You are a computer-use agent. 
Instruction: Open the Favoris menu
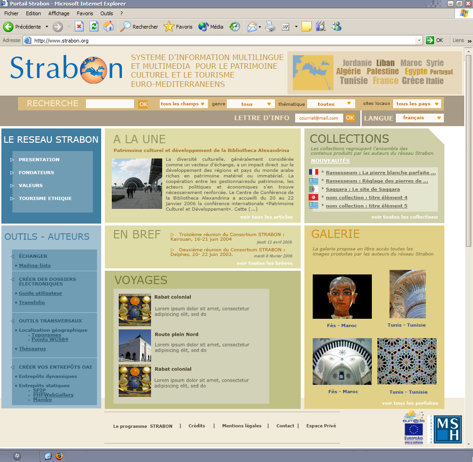(85, 13)
